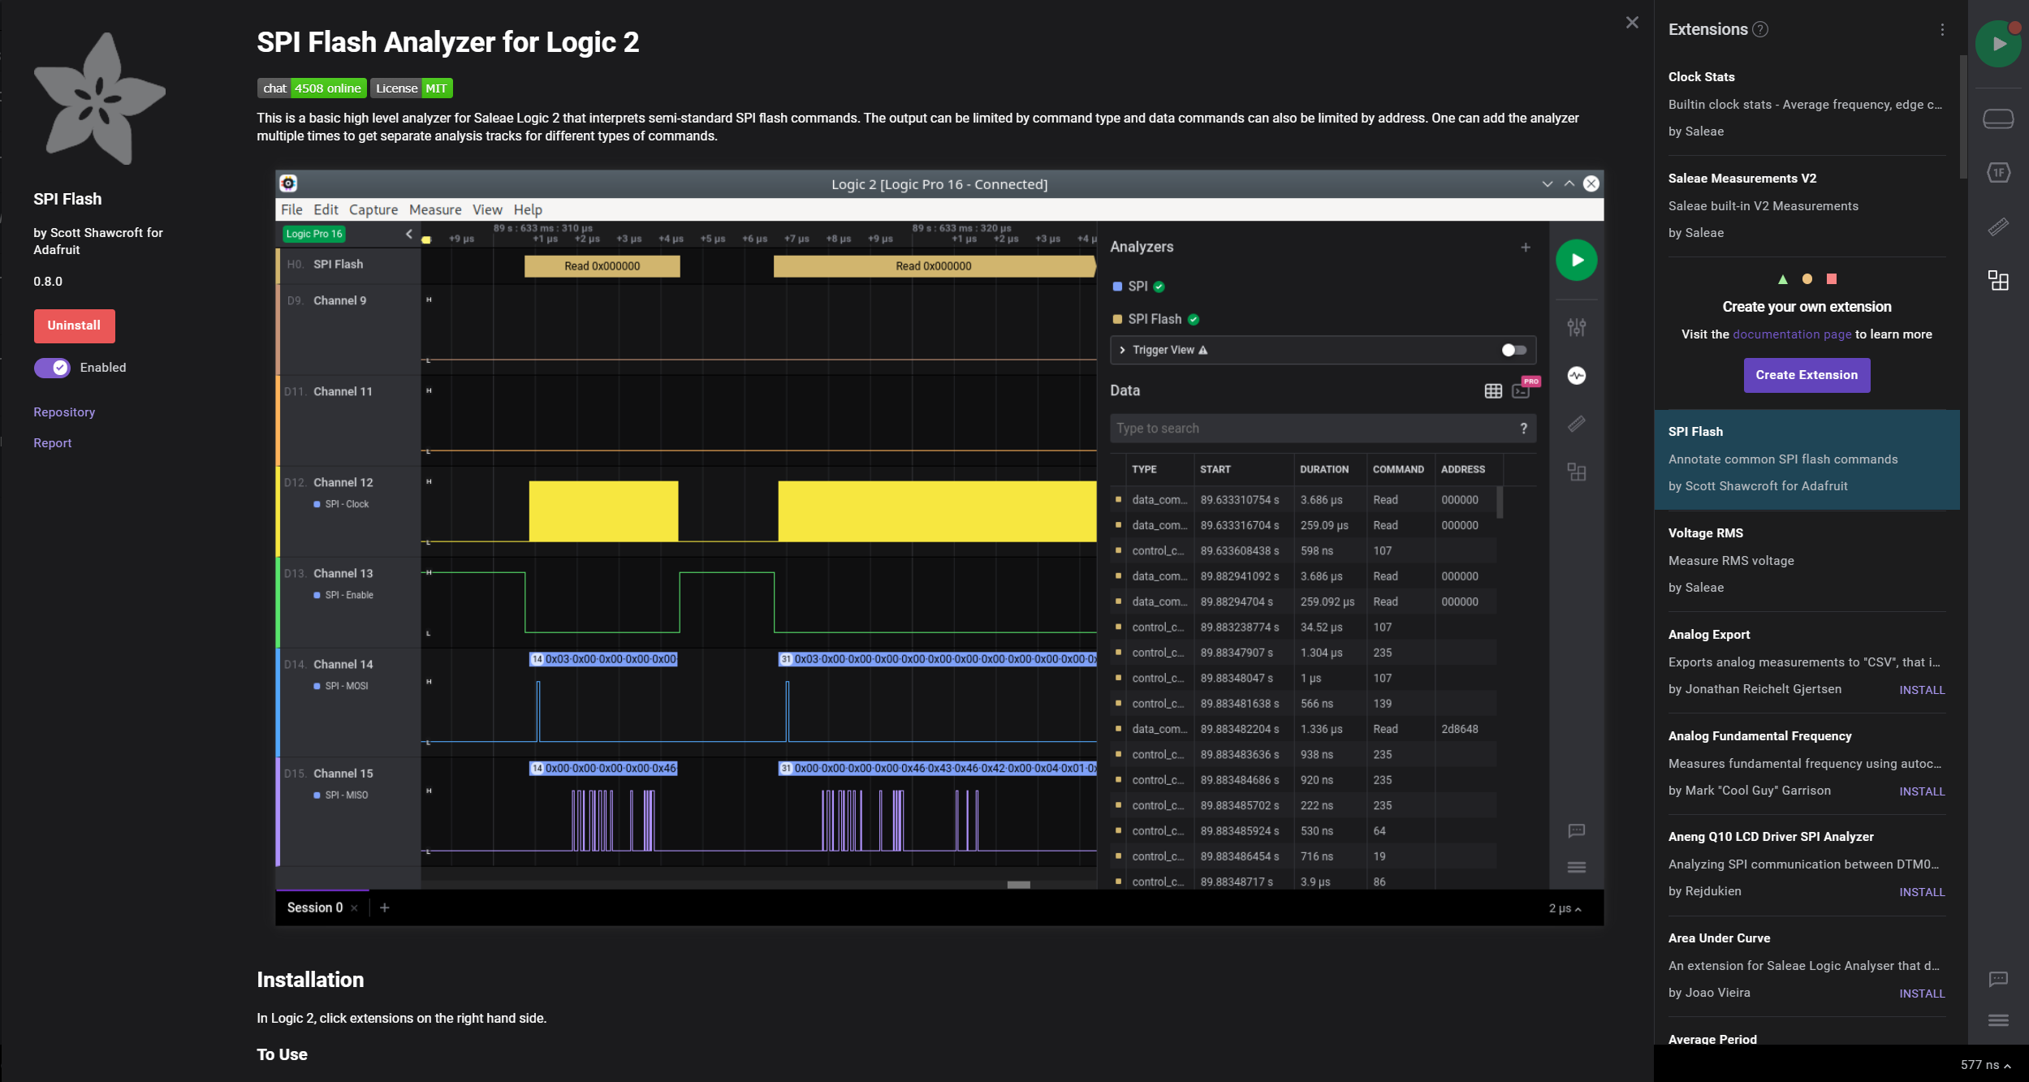Open Capture menu in README screenshot
The width and height of the screenshot is (2029, 1082).
pyautogui.click(x=373, y=209)
